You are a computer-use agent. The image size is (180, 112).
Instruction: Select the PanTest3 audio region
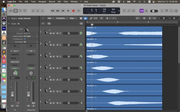[124, 55]
